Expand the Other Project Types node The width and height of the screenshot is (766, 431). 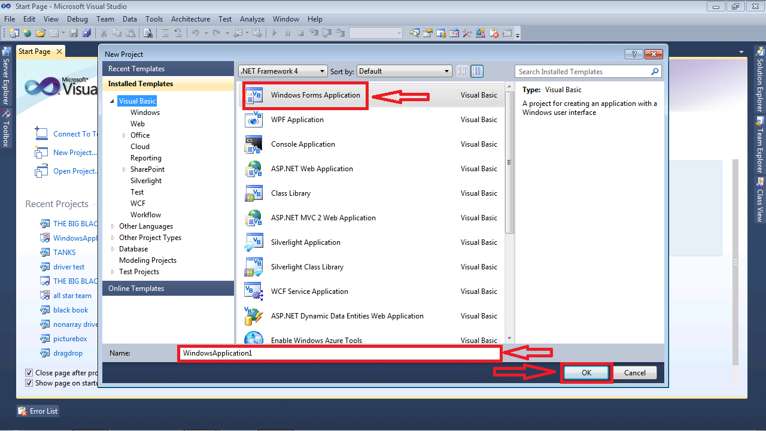point(113,238)
